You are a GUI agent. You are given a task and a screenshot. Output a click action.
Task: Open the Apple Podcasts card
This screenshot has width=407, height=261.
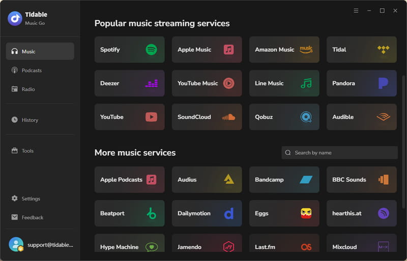129,180
